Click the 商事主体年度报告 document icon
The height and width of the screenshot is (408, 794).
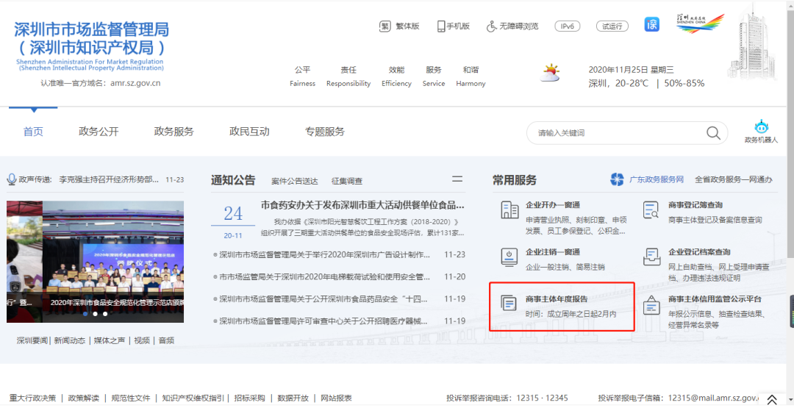509,303
